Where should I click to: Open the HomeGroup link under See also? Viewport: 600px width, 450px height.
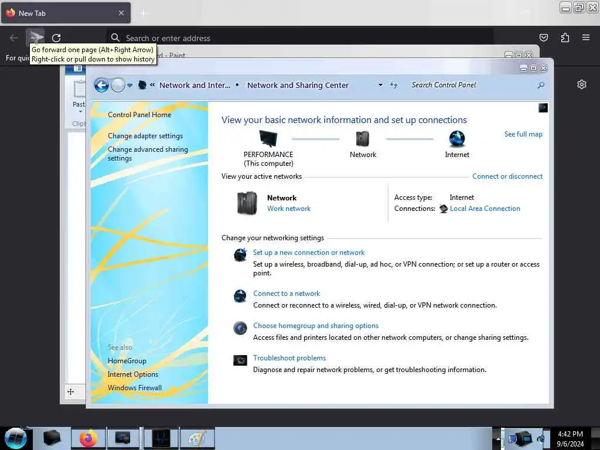pyautogui.click(x=127, y=361)
